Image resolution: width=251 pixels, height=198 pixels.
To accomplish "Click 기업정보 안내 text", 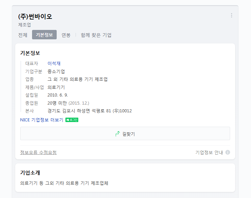I will (209, 152).
